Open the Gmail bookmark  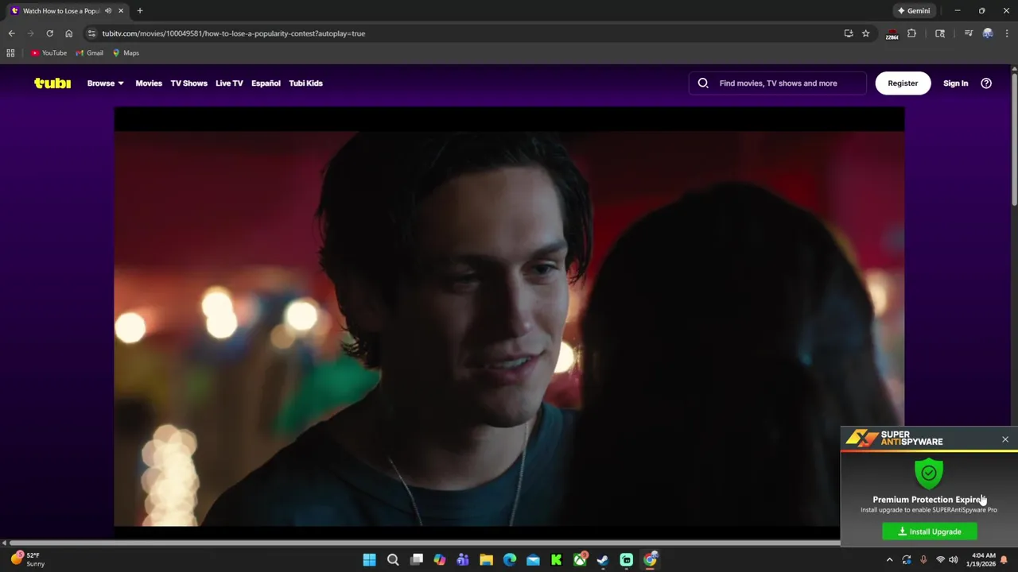pos(89,52)
